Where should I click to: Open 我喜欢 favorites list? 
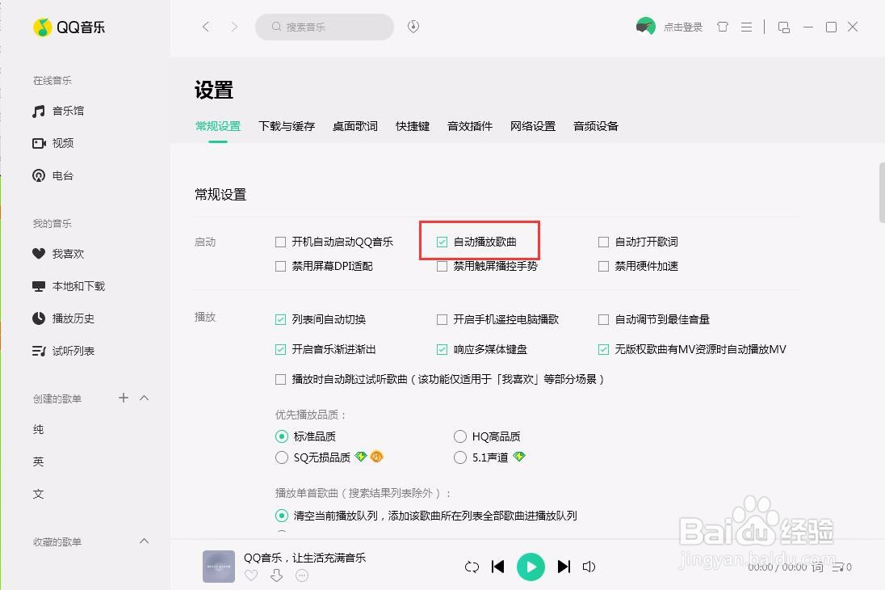pos(60,253)
